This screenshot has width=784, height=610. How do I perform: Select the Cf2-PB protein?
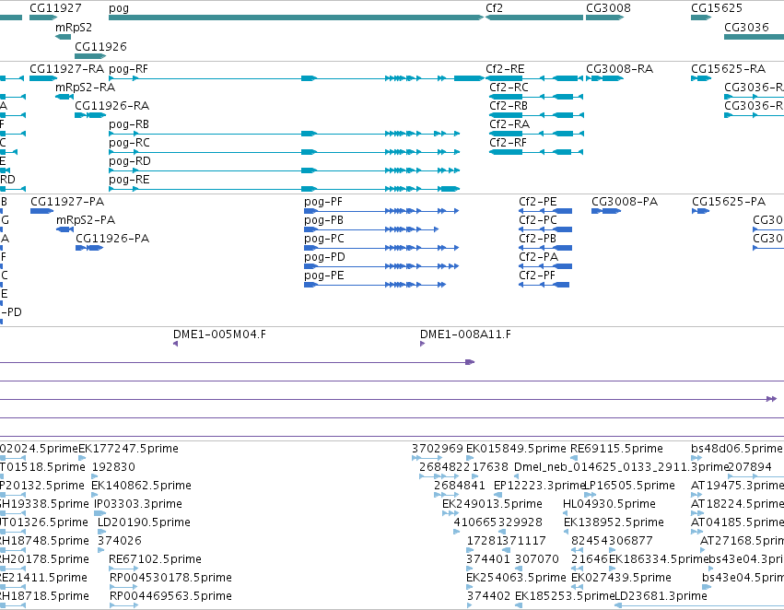[545, 248]
